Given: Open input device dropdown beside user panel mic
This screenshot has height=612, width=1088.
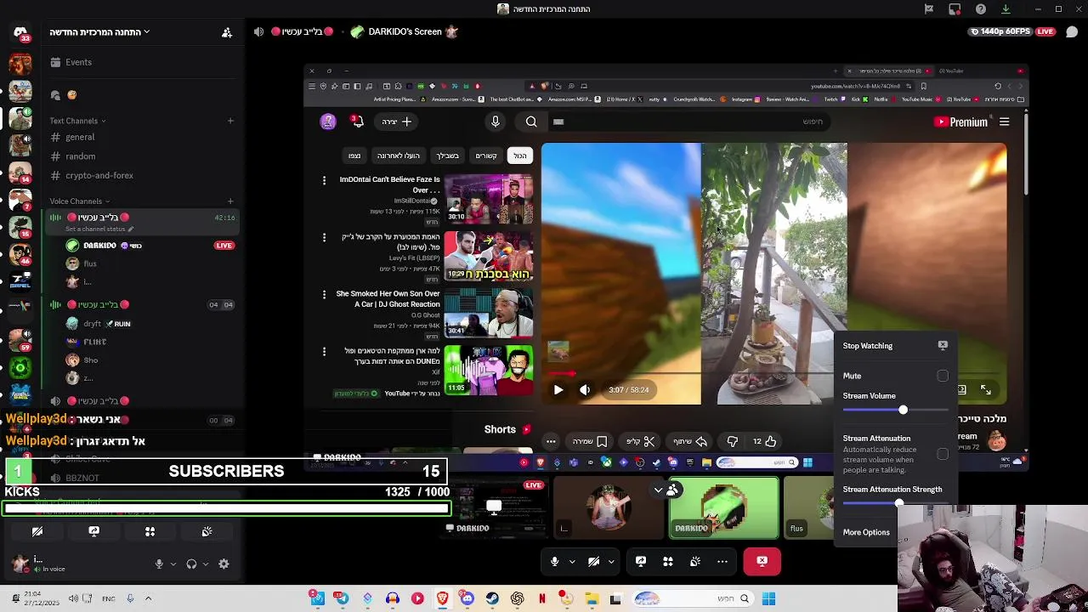Looking at the screenshot, I should pos(173,564).
